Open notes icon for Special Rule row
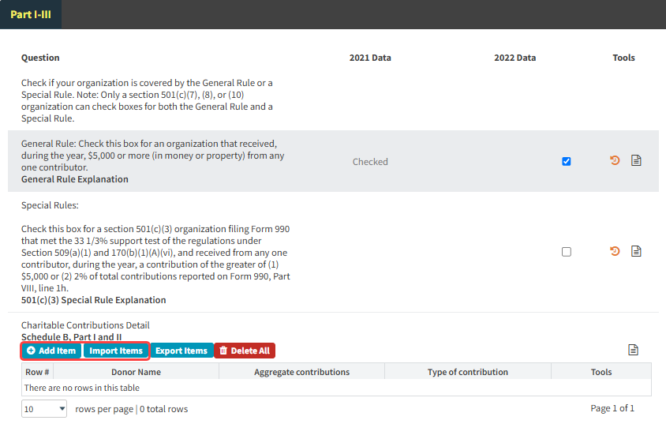The height and width of the screenshot is (424, 666). tap(636, 252)
